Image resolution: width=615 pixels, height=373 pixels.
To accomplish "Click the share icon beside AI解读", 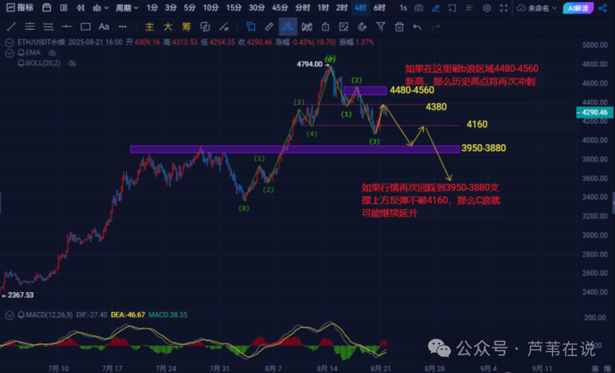I will [x=604, y=8].
